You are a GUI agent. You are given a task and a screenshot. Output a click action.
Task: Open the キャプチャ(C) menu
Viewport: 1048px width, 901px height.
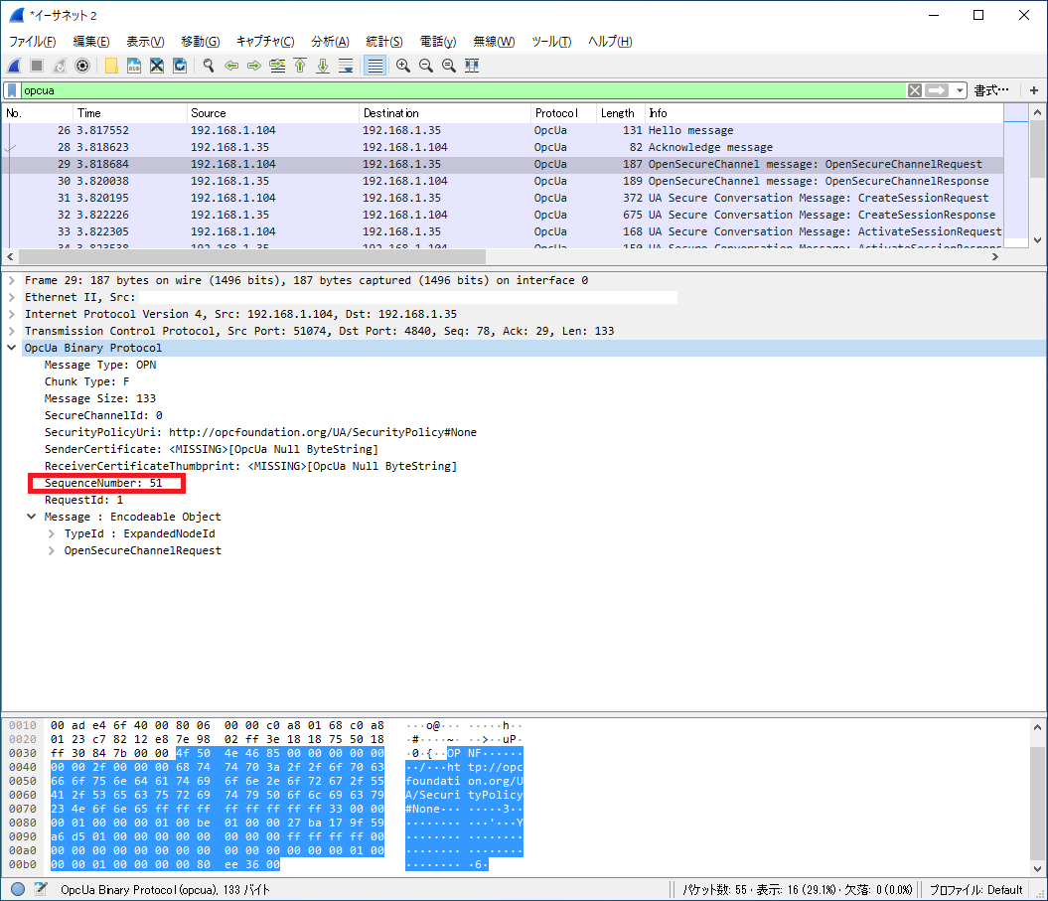[264, 42]
